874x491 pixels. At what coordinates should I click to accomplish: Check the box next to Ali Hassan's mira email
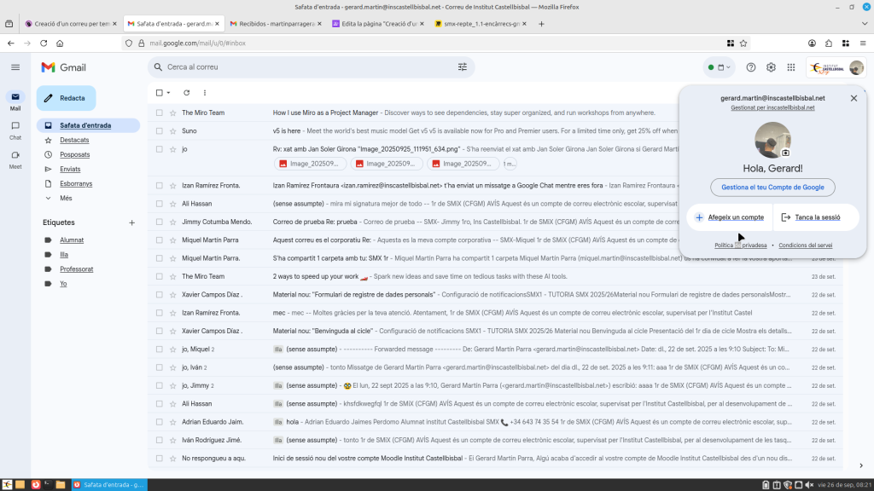[160, 204]
